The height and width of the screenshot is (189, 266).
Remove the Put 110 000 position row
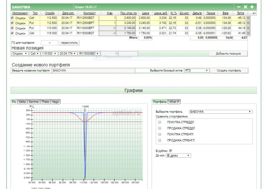(x=248, y=28)
